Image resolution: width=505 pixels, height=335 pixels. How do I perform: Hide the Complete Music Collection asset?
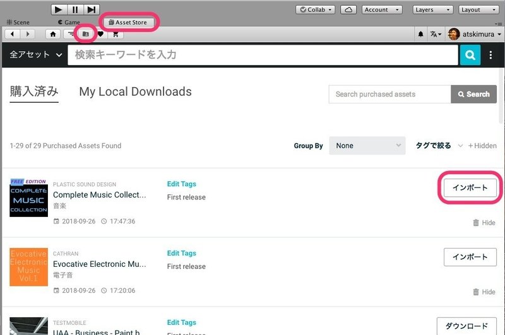click(x=484, y=223)
